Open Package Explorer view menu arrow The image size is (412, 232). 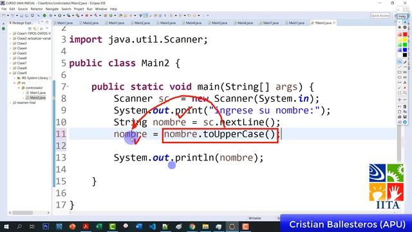[47, 28]
